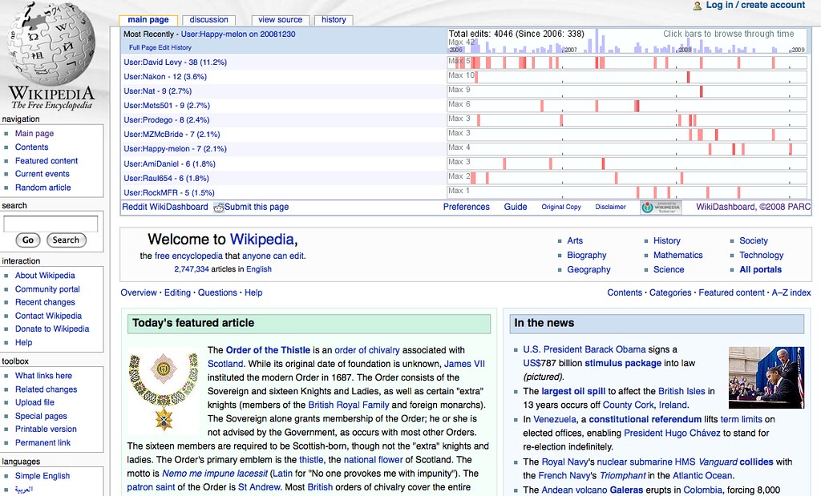Open the stimulus package news link
The height and width of the screenshot is (496, 821).
(x=623, y=363)
